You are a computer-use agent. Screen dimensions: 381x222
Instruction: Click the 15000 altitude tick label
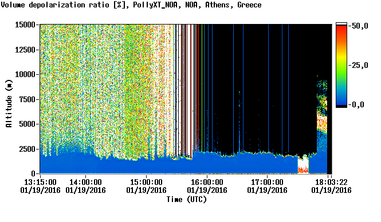tap(25, 25)
